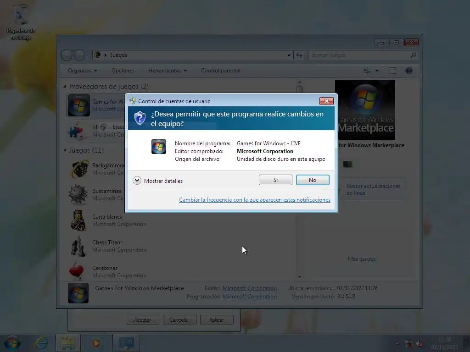Minimize the Juegos window
Screen dimensions: 470x352
pos(381,43)
